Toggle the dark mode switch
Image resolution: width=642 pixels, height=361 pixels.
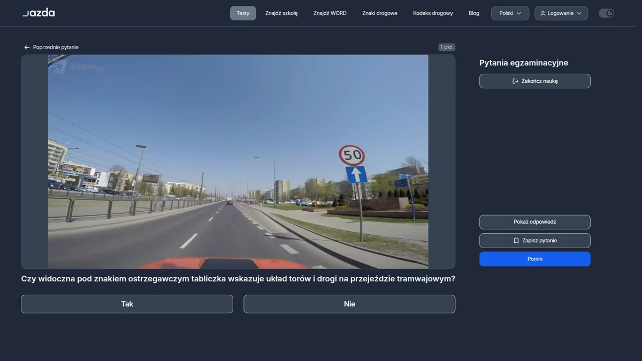coord(606,13)
